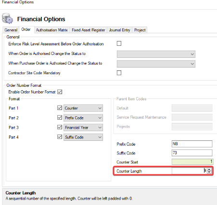Viewport: 217px width, 205px height.
Task: Open When Order is Authorised status dropdown
Action: (156, 54)
